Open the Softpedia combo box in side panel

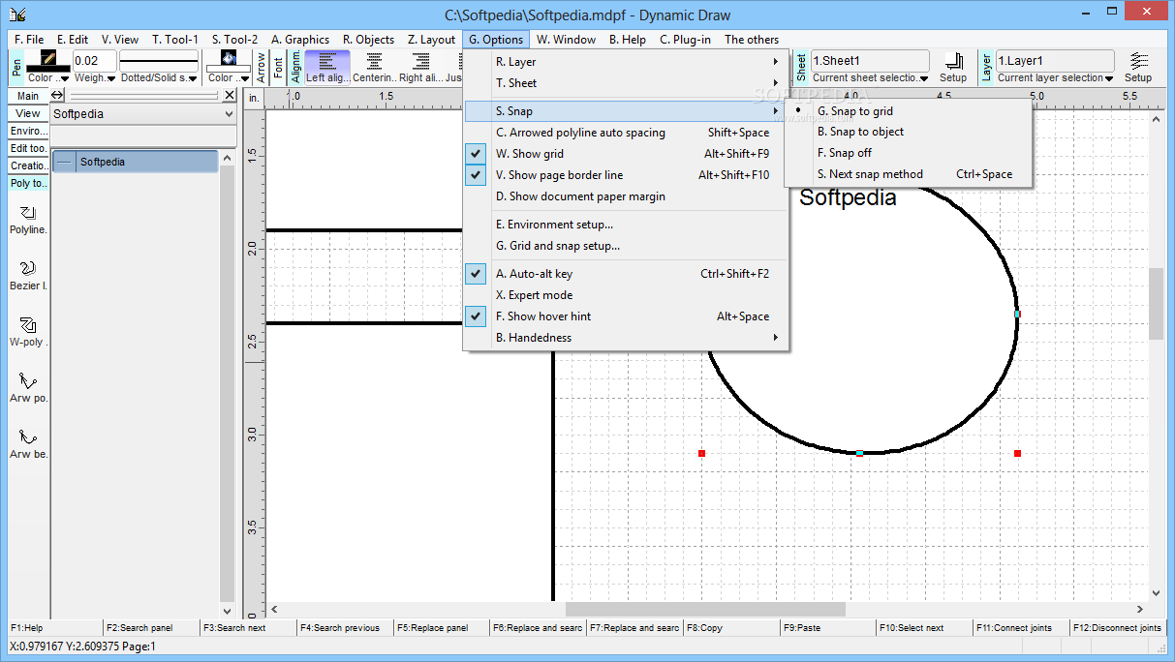coord(143,114)
